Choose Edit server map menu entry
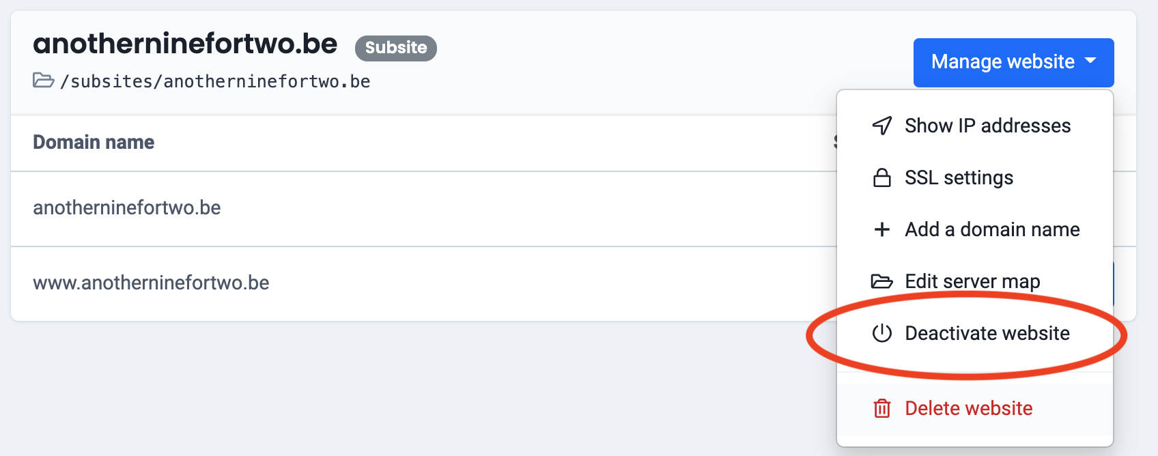Viewport: 1158px width, 456px height. click(972, 281)
